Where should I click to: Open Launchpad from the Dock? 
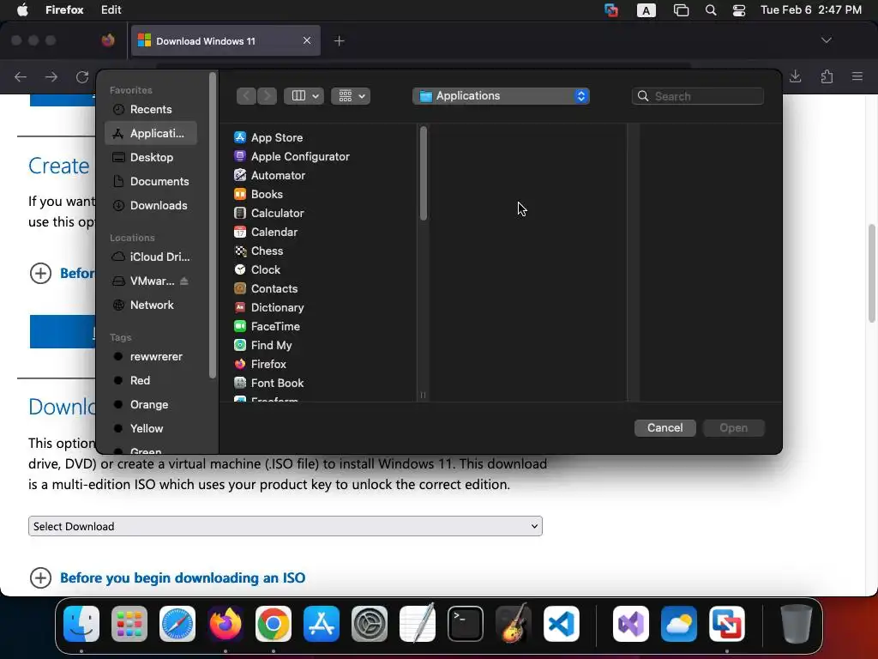[x=129, y=624]
